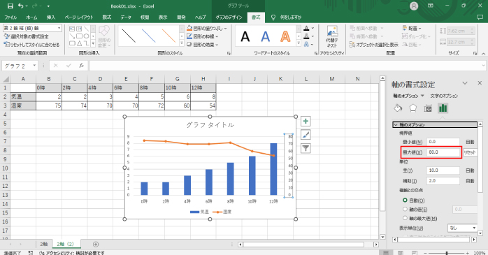The height and width of the screenshot is (255, 488).
Task: Switch to 文字のオプション text options
Action: point(444,96)
